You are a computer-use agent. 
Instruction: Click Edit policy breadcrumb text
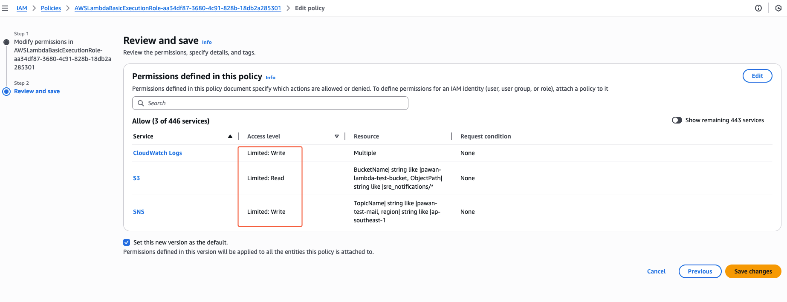(310, 8)
